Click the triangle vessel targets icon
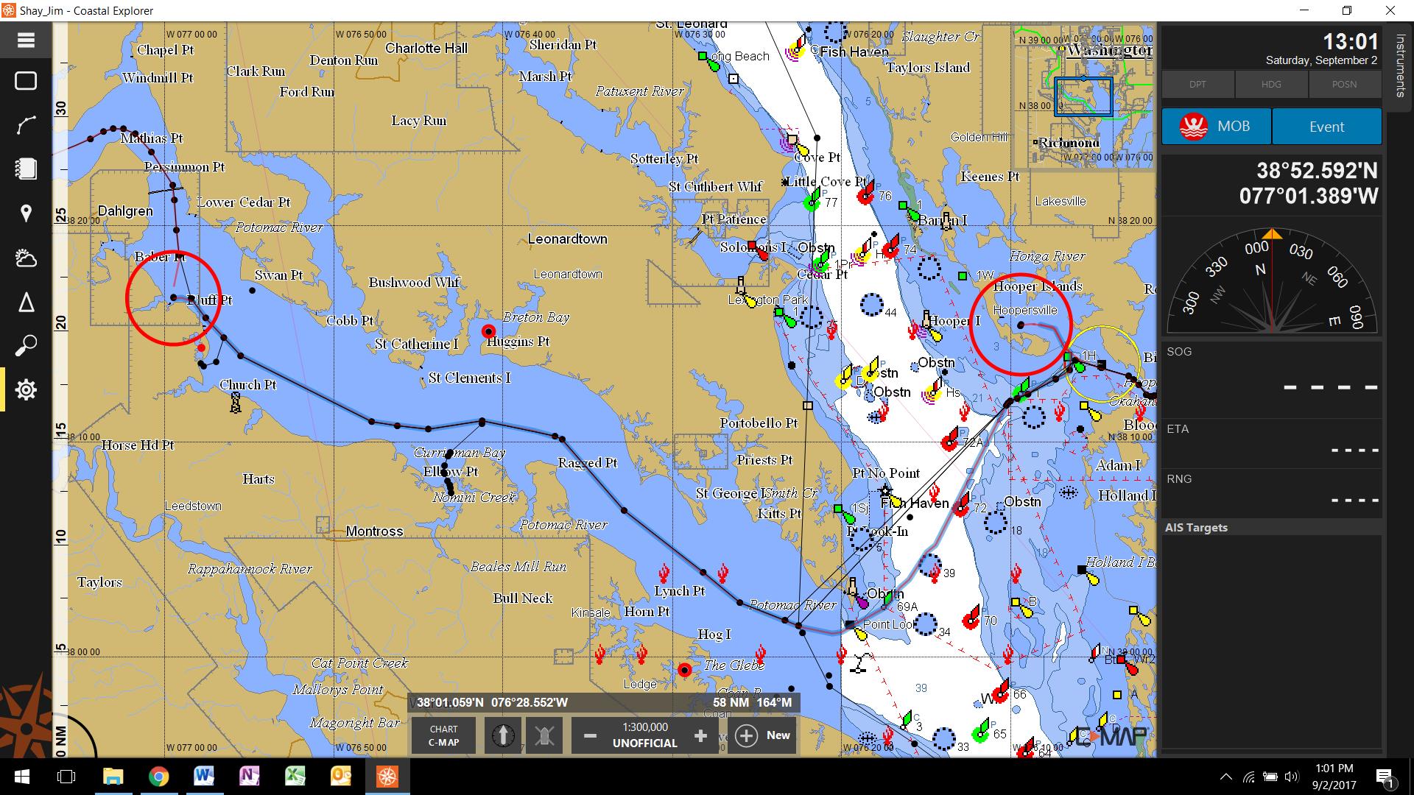 point(26,302)
